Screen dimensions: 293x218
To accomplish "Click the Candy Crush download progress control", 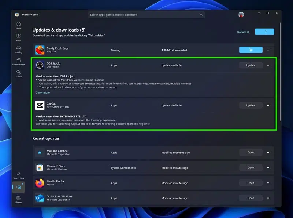I will tap(251, 50).
